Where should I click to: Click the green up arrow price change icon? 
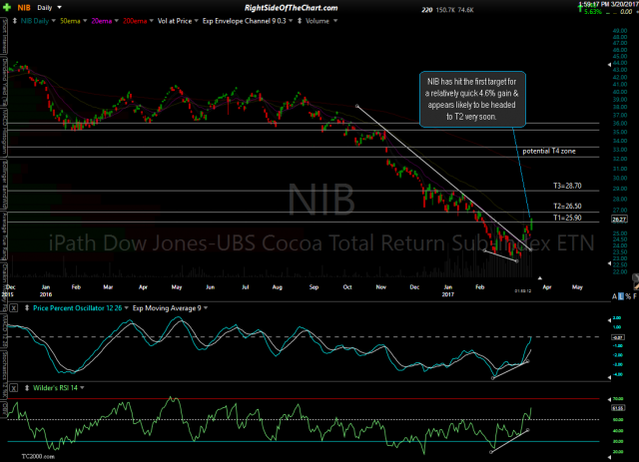coord(580,8)
